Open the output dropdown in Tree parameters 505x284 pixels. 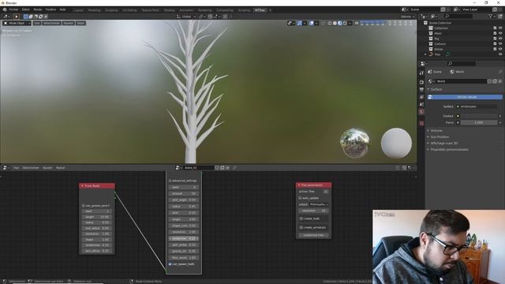(x=319, y=204)
